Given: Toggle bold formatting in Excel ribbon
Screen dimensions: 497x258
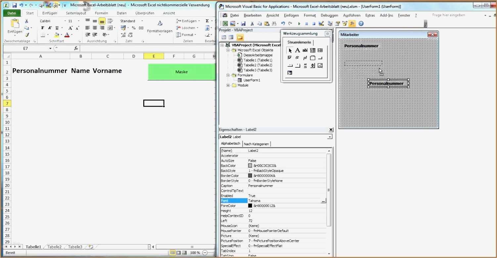Looking at the screenshot, I should (43, 28).
